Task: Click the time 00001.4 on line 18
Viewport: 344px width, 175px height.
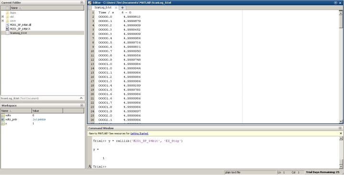Action: point(105,86)
